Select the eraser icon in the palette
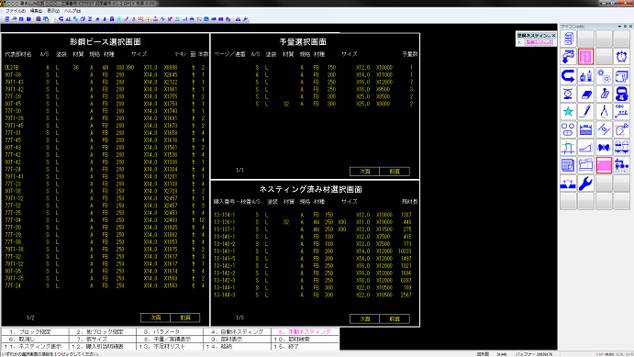The width and height of the screenshot is (634, 357). [585, 94]
